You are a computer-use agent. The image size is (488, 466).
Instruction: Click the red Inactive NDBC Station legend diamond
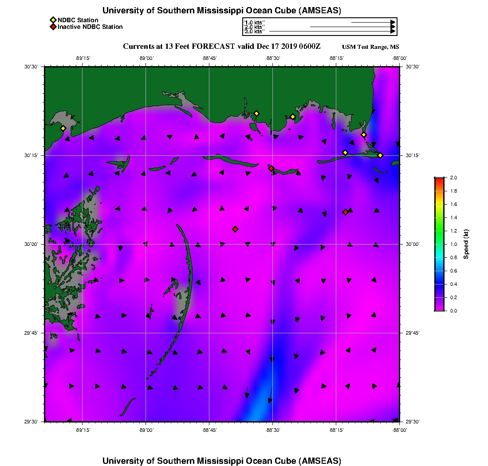[x=53, y=27]
